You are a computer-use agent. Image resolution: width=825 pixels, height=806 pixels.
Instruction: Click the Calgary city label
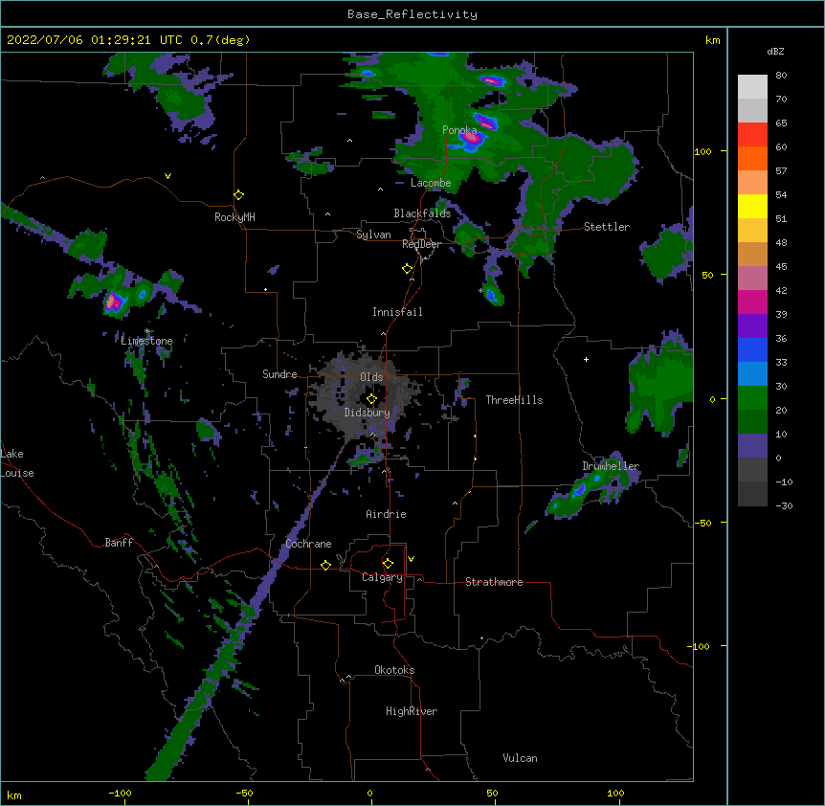point(382,577)
